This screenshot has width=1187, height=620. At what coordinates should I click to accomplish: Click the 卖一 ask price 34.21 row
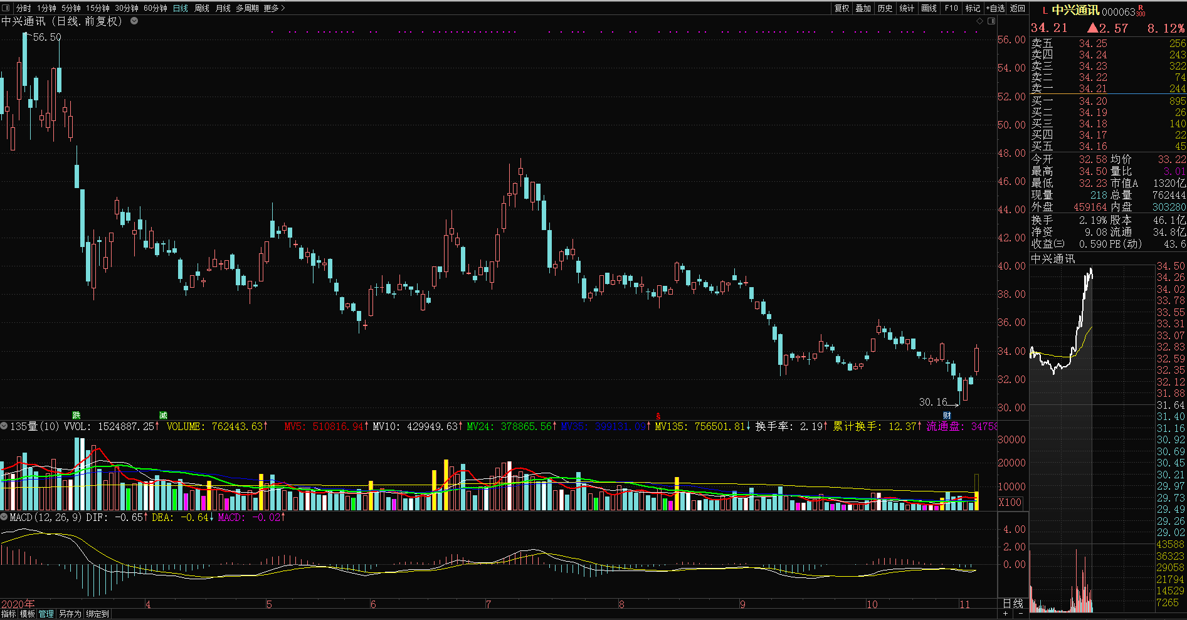pyautogui.click(x=1108, y=88)
